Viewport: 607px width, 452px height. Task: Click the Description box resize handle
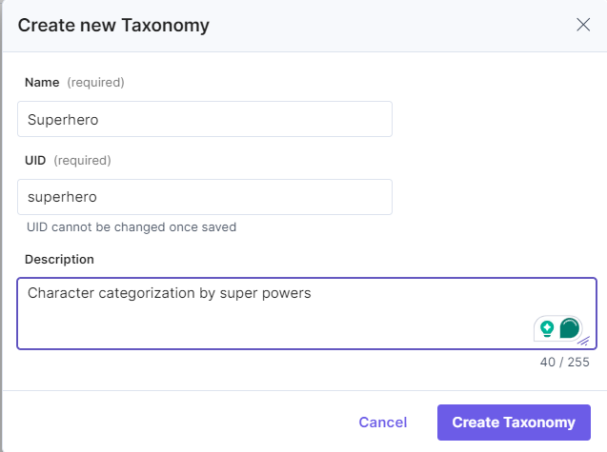(x=584, y=341)
